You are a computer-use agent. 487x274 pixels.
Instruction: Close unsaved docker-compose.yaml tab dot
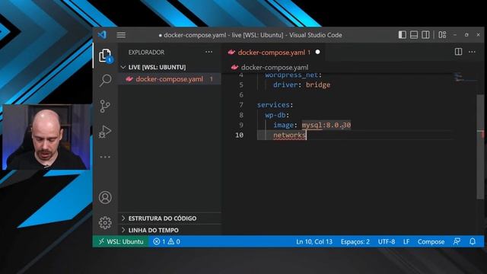pos(318,52)
